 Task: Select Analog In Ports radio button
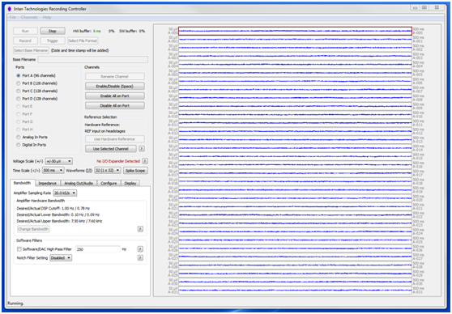click(x=19, y=137)
